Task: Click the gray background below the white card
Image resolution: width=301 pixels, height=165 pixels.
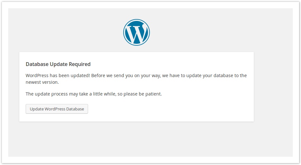Action: 136,139
